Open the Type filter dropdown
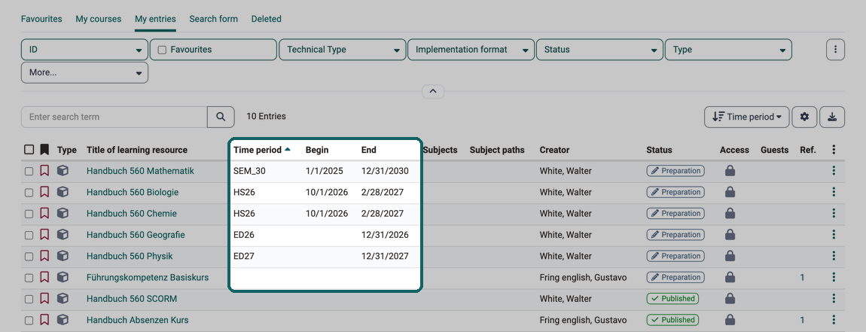Image resolution: width=866 pixels, height=332 pixels. click(728, 50)
